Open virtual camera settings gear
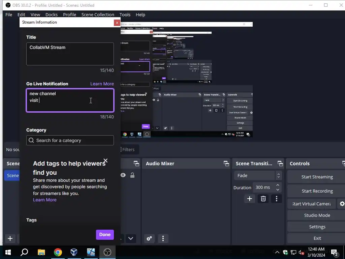The height and width of the screenshot is (259, 345). pyautogui.click(x=342, y=204)
